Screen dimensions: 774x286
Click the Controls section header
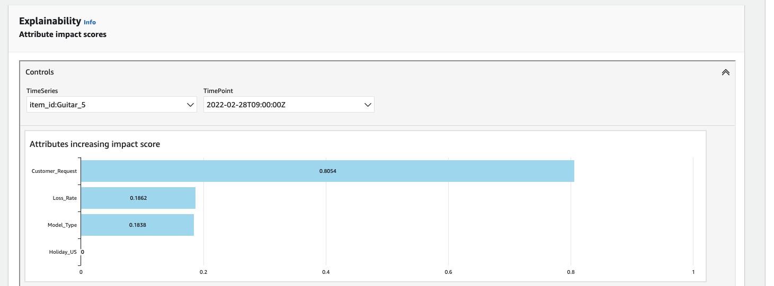(40, 72)
